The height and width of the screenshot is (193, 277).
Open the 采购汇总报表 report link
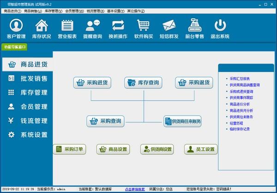240,79
